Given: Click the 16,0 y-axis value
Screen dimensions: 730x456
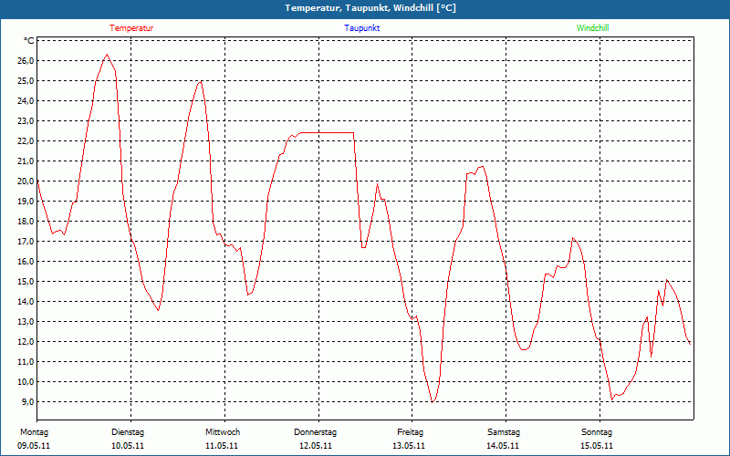Looking at the screenshot, I should (x=26, y=261).
